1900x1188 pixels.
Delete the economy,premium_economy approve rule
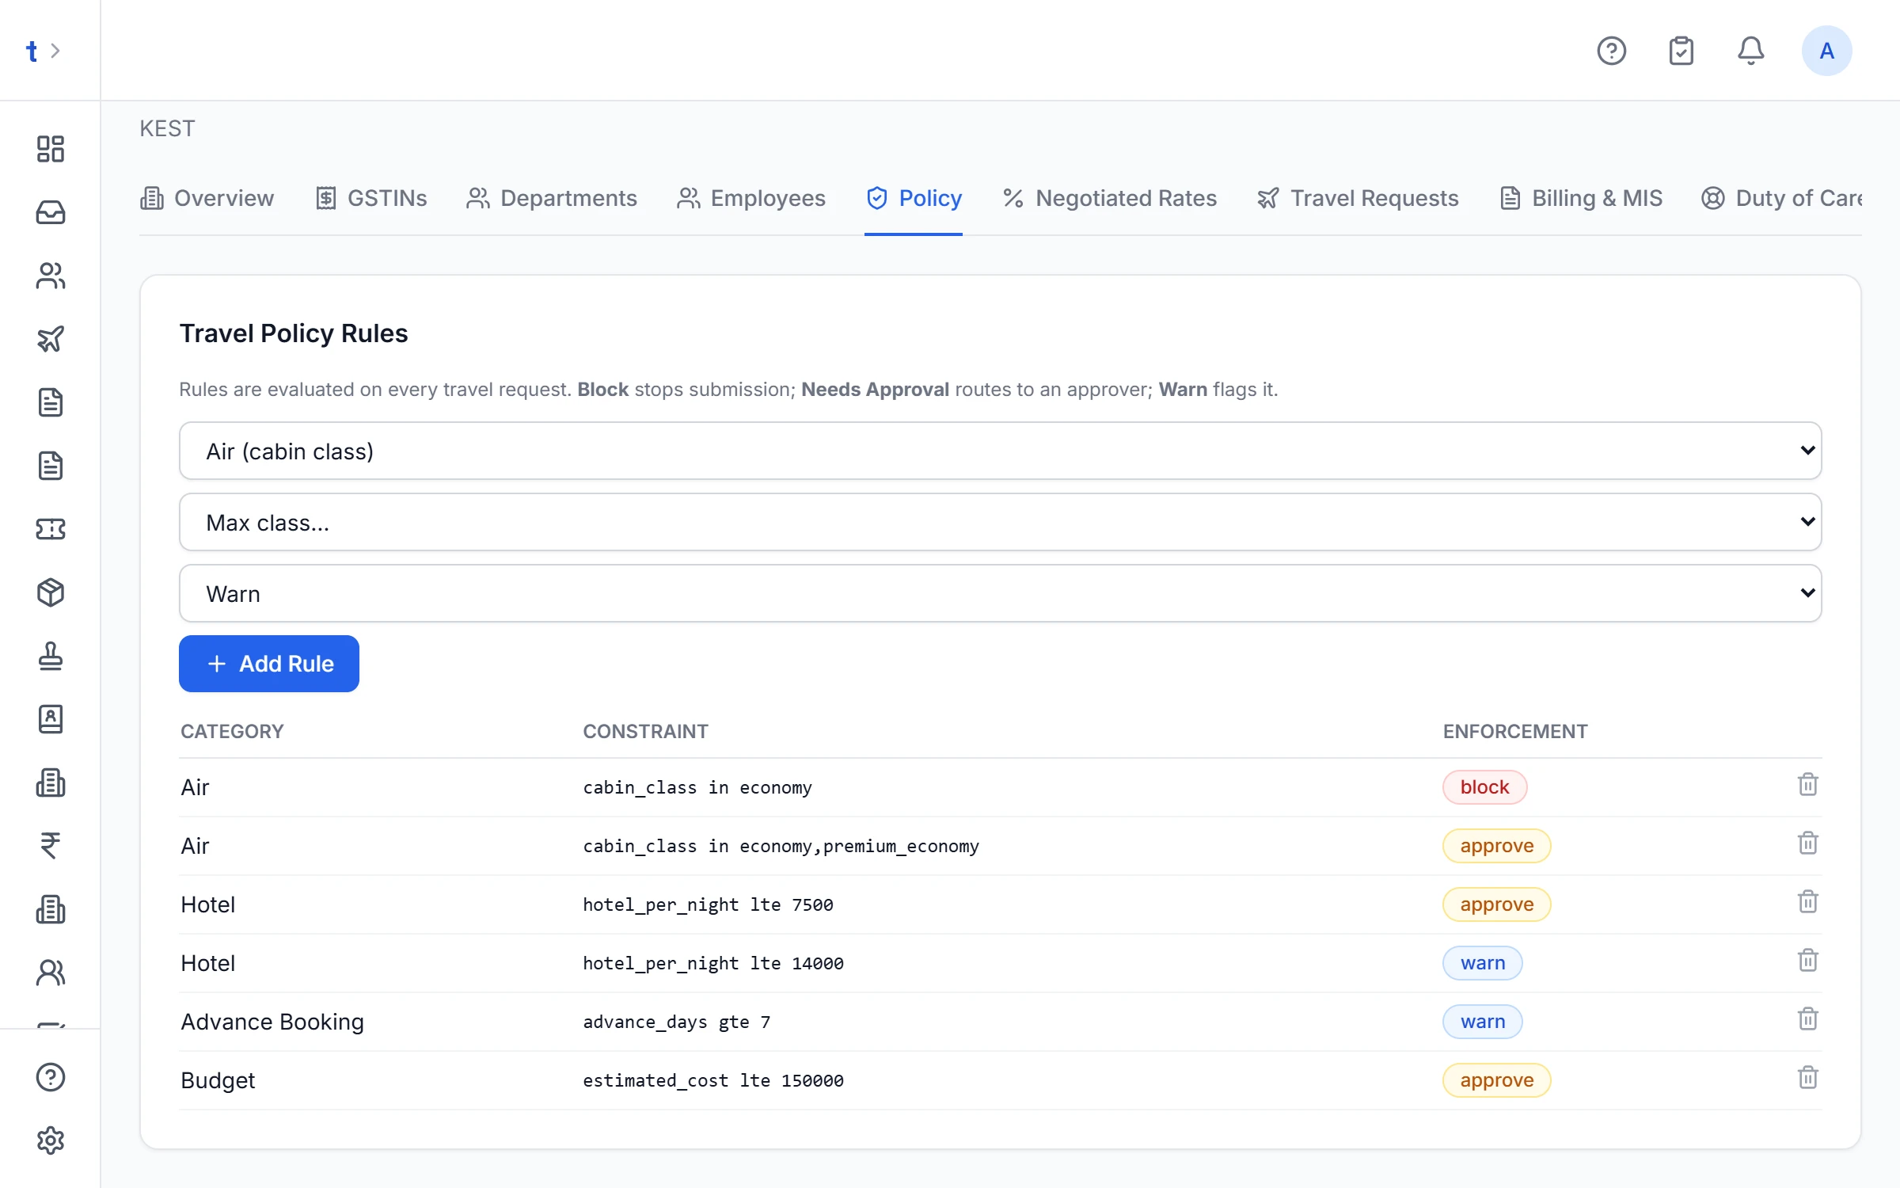(x=1807, y=843)
